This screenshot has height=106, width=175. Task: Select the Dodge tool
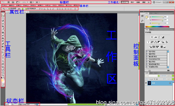click(3, 52)
